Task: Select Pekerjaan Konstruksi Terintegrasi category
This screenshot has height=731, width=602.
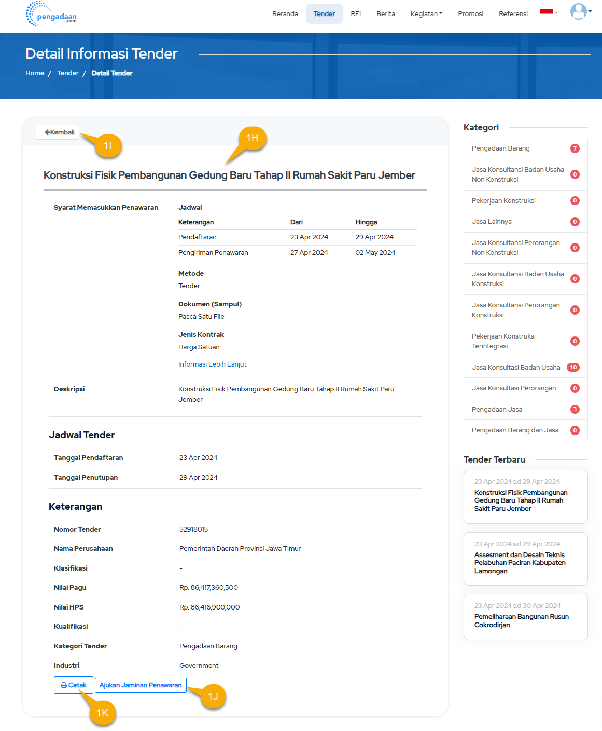Action: click(x=526, y=341)
